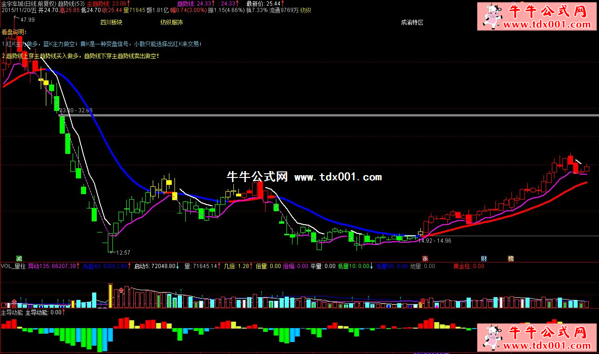
Task: Click the red 涨 marker icon
Action: (424, 258)
